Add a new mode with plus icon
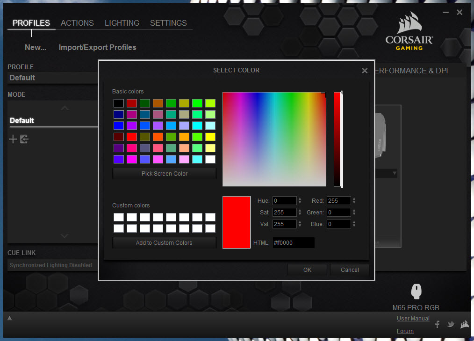This screenshot has height=341, width=474. point(13,139)
